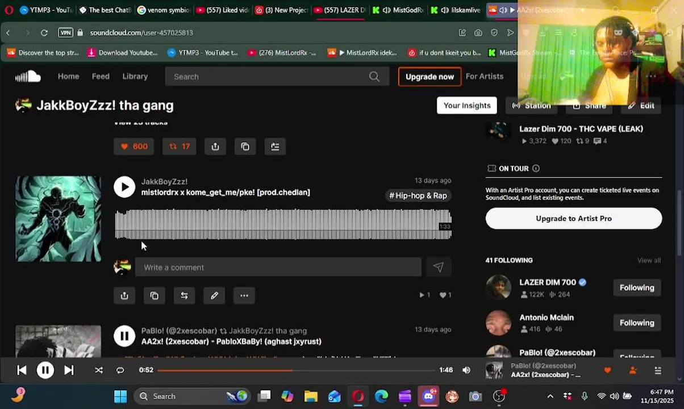Click the VPN badge in address bar
The width and height of the screenshot is (684, 409).
coord(66,33)
